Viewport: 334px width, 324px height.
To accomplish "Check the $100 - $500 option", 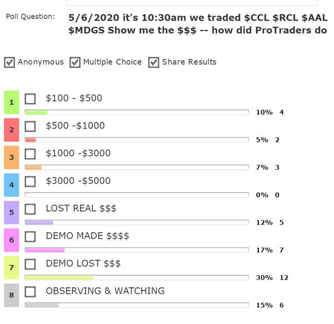I will click(31, 99).
